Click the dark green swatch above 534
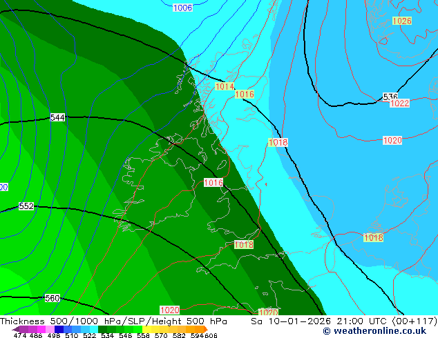The width and height of the screenshot is (438, 338). point(102,329)
